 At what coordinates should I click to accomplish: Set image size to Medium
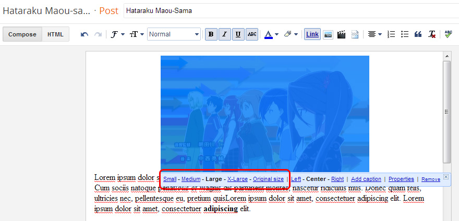pos(191,179)
